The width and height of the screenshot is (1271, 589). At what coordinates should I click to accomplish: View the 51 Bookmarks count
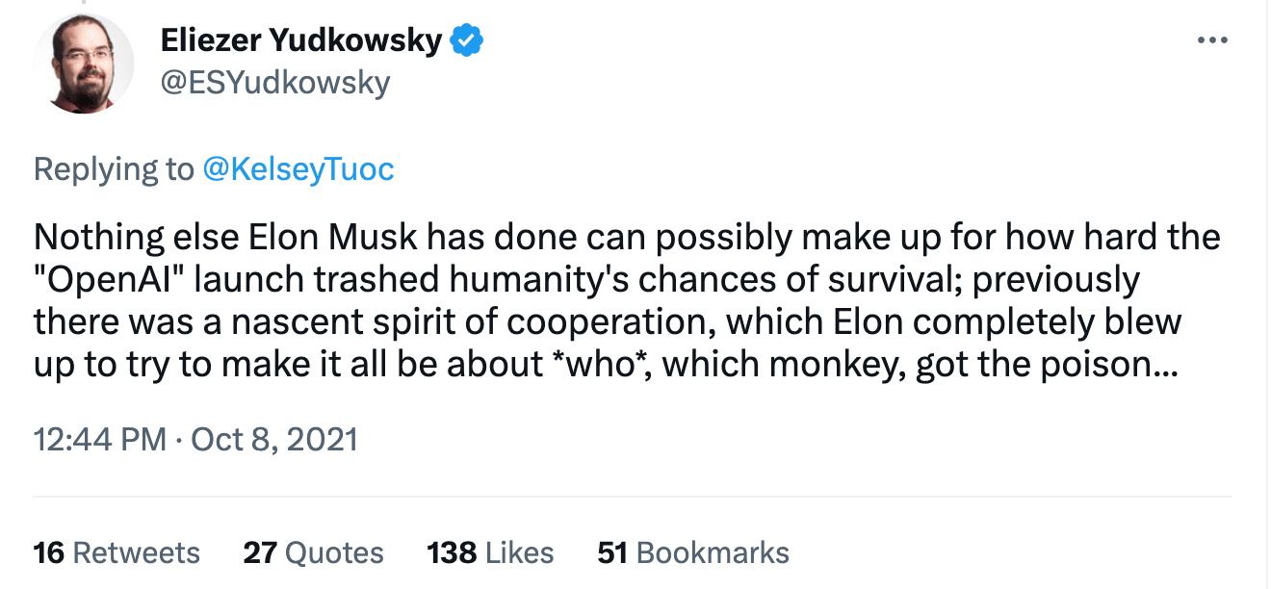coord(693,552)
